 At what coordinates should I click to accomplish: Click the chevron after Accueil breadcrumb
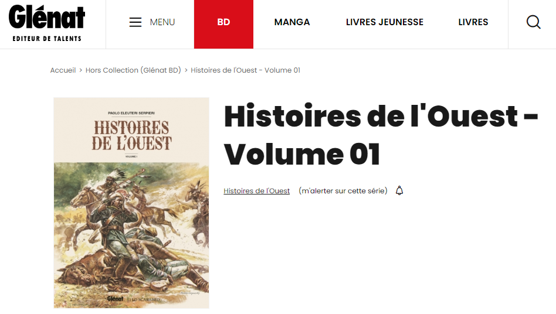80,70
